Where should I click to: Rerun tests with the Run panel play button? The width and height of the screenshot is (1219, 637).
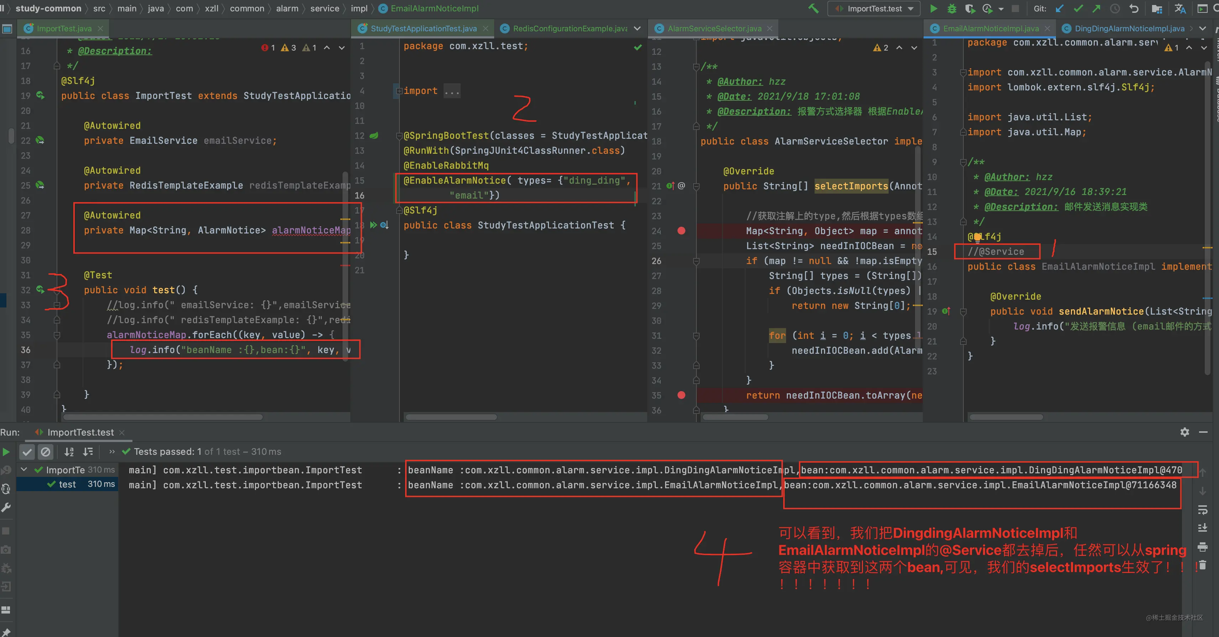[6, 452]
